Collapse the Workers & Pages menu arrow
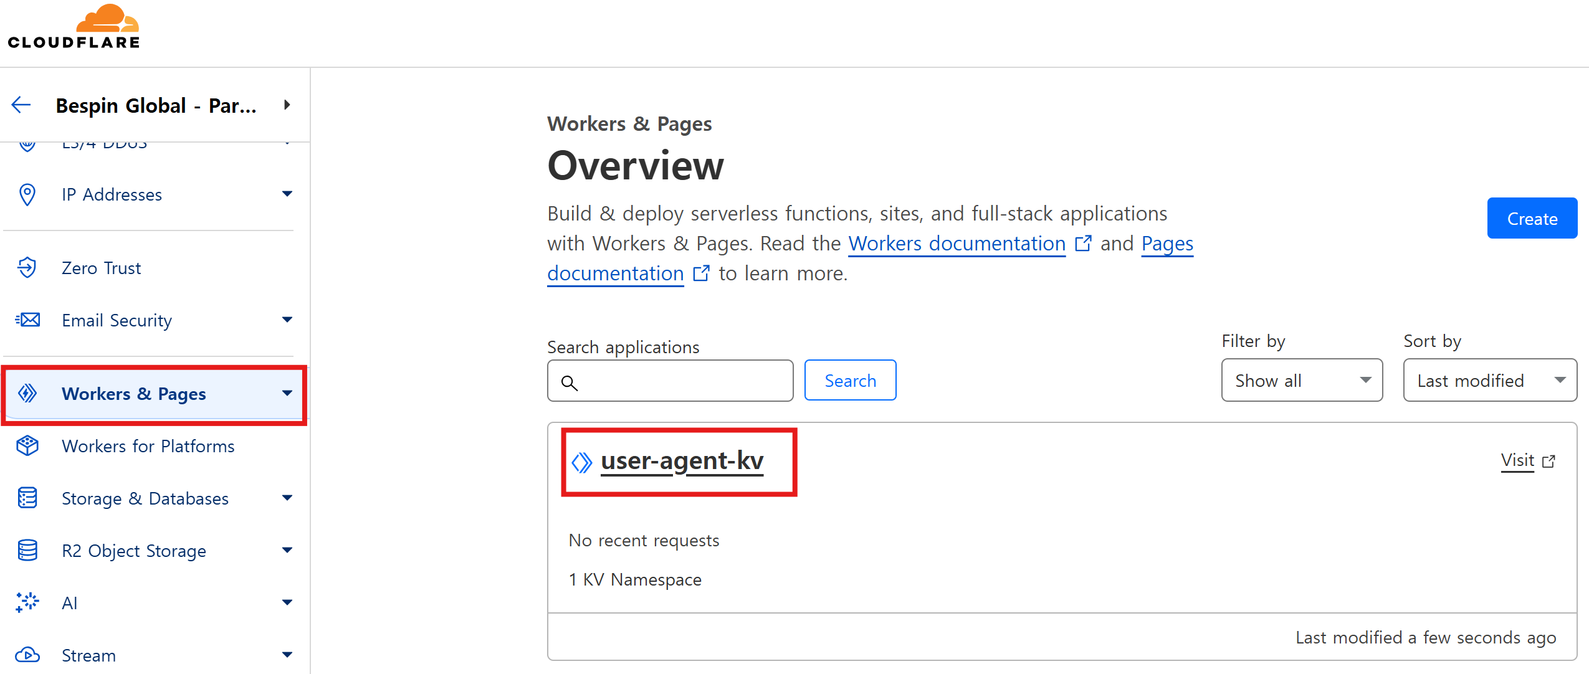Screen dimensions: 1589x674 click(287, 393)
